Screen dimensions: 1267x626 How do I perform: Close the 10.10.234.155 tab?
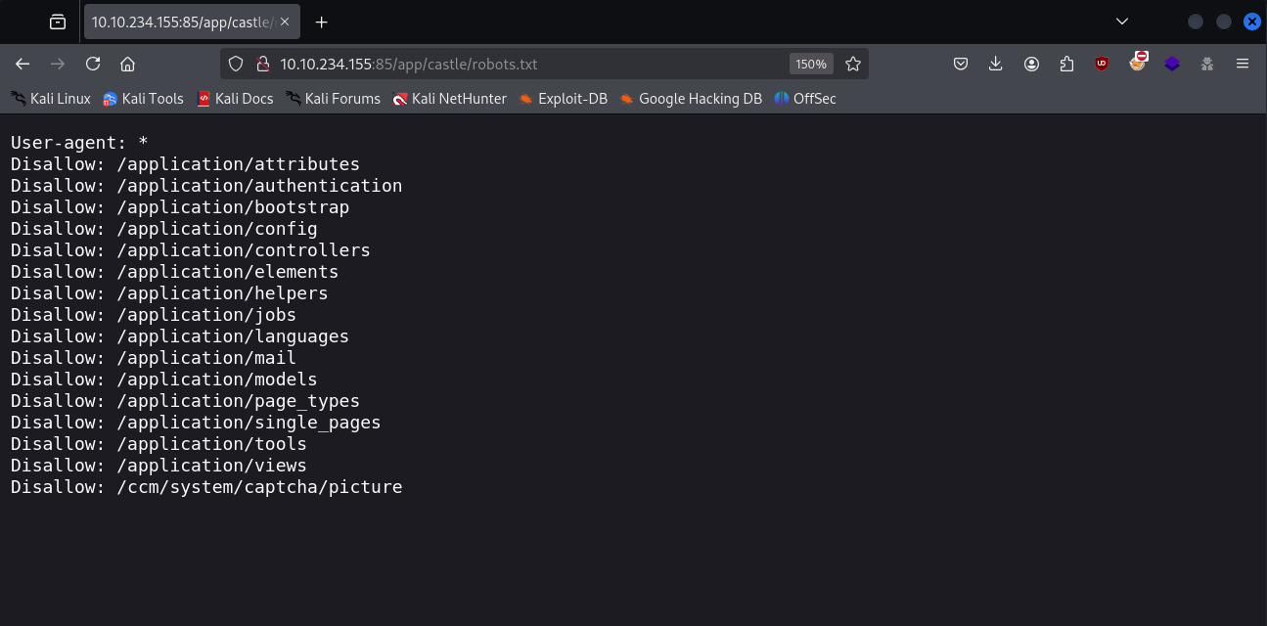click(284, 22)
